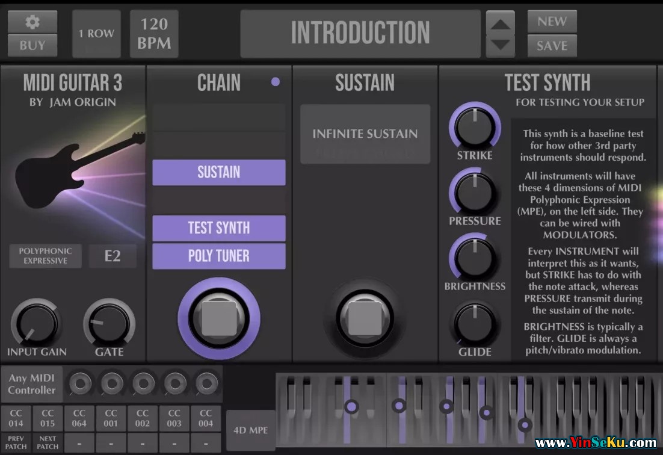Toggle the SUSTAIN footswitch
The height and width of the screenshot is (455, 663).
coord(365,318)
